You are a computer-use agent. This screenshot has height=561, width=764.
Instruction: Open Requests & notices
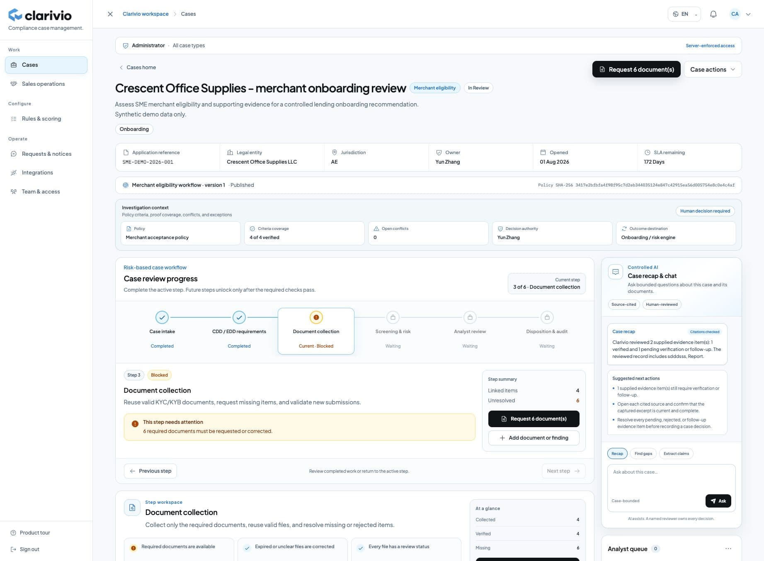pos(46,154)
